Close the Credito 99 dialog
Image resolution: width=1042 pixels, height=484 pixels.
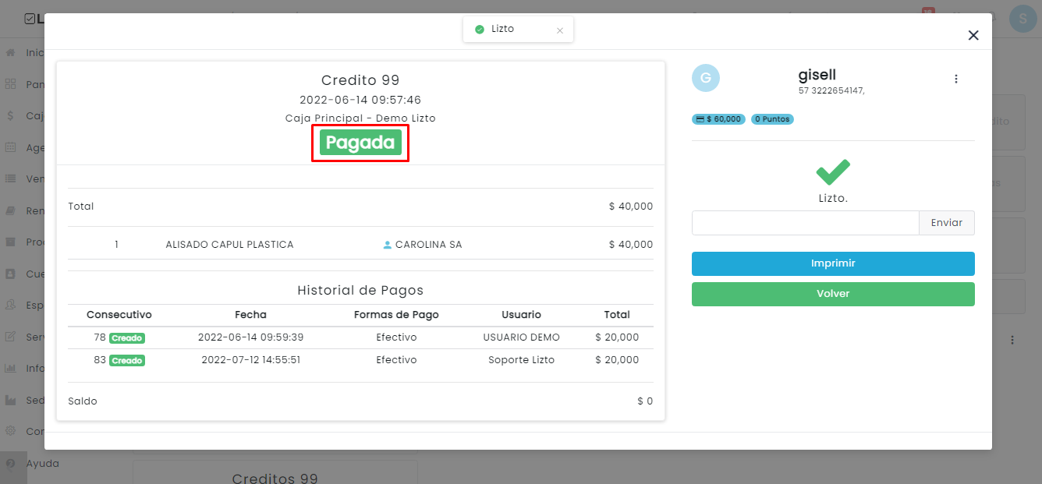[x=973, y=35]
